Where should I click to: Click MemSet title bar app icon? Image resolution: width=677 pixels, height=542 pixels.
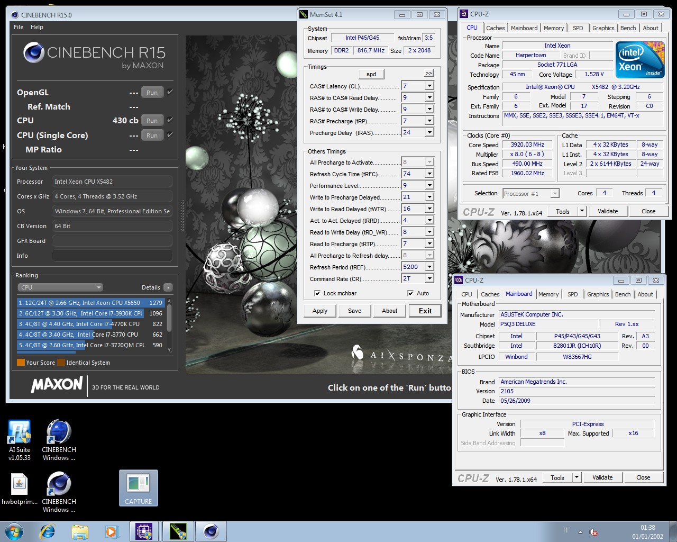click(304, 14)
